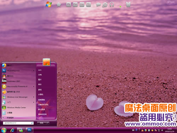Open the QQ penguin entry in Start menu
Screen dimensions: 177x133
18,76
